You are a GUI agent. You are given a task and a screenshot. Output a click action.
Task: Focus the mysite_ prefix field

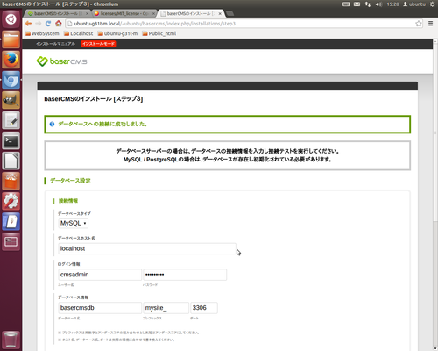[166, 308]
